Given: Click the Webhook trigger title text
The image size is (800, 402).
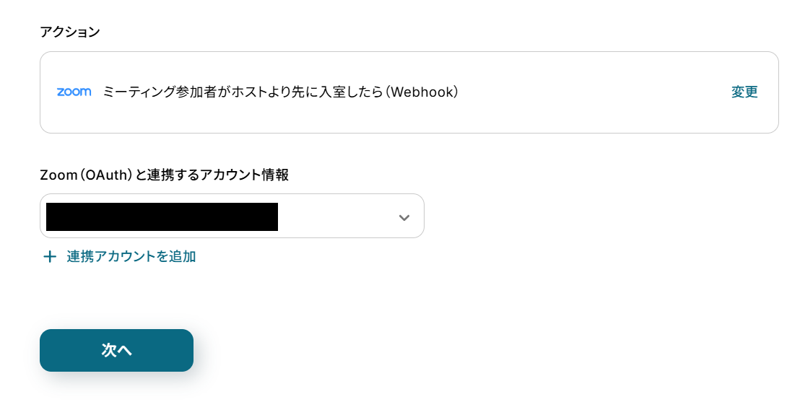Looking at the screenshot, I should click(x=281, y=92).
